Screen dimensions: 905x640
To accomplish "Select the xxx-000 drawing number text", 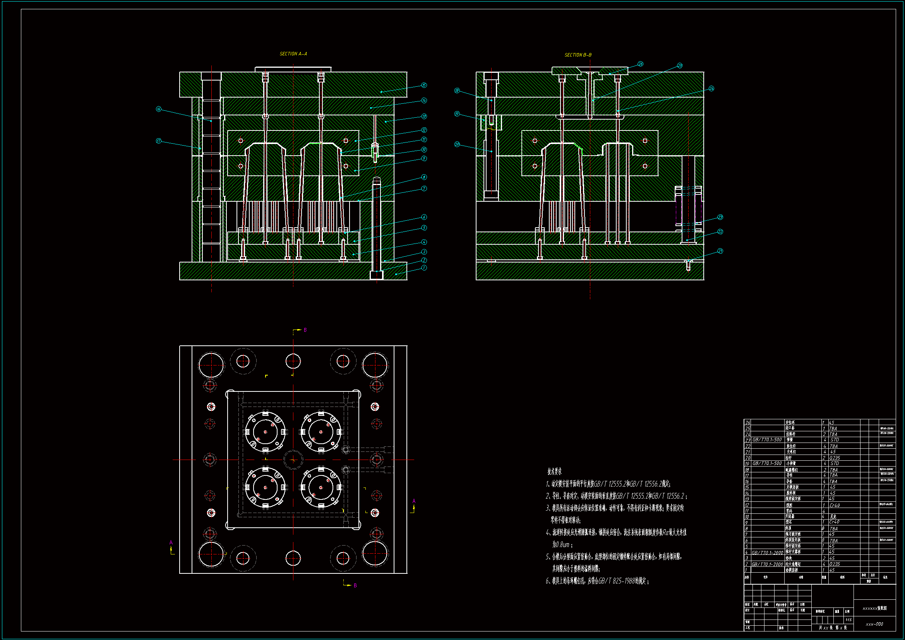I will click(874, 624).
